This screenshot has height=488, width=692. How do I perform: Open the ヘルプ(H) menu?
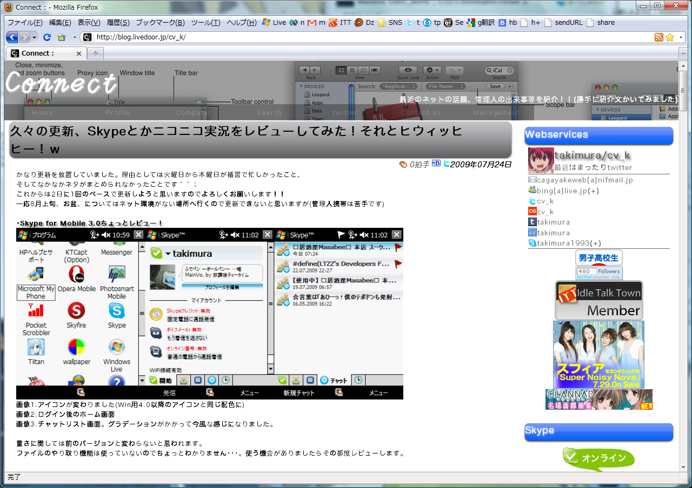click(241, 23)
